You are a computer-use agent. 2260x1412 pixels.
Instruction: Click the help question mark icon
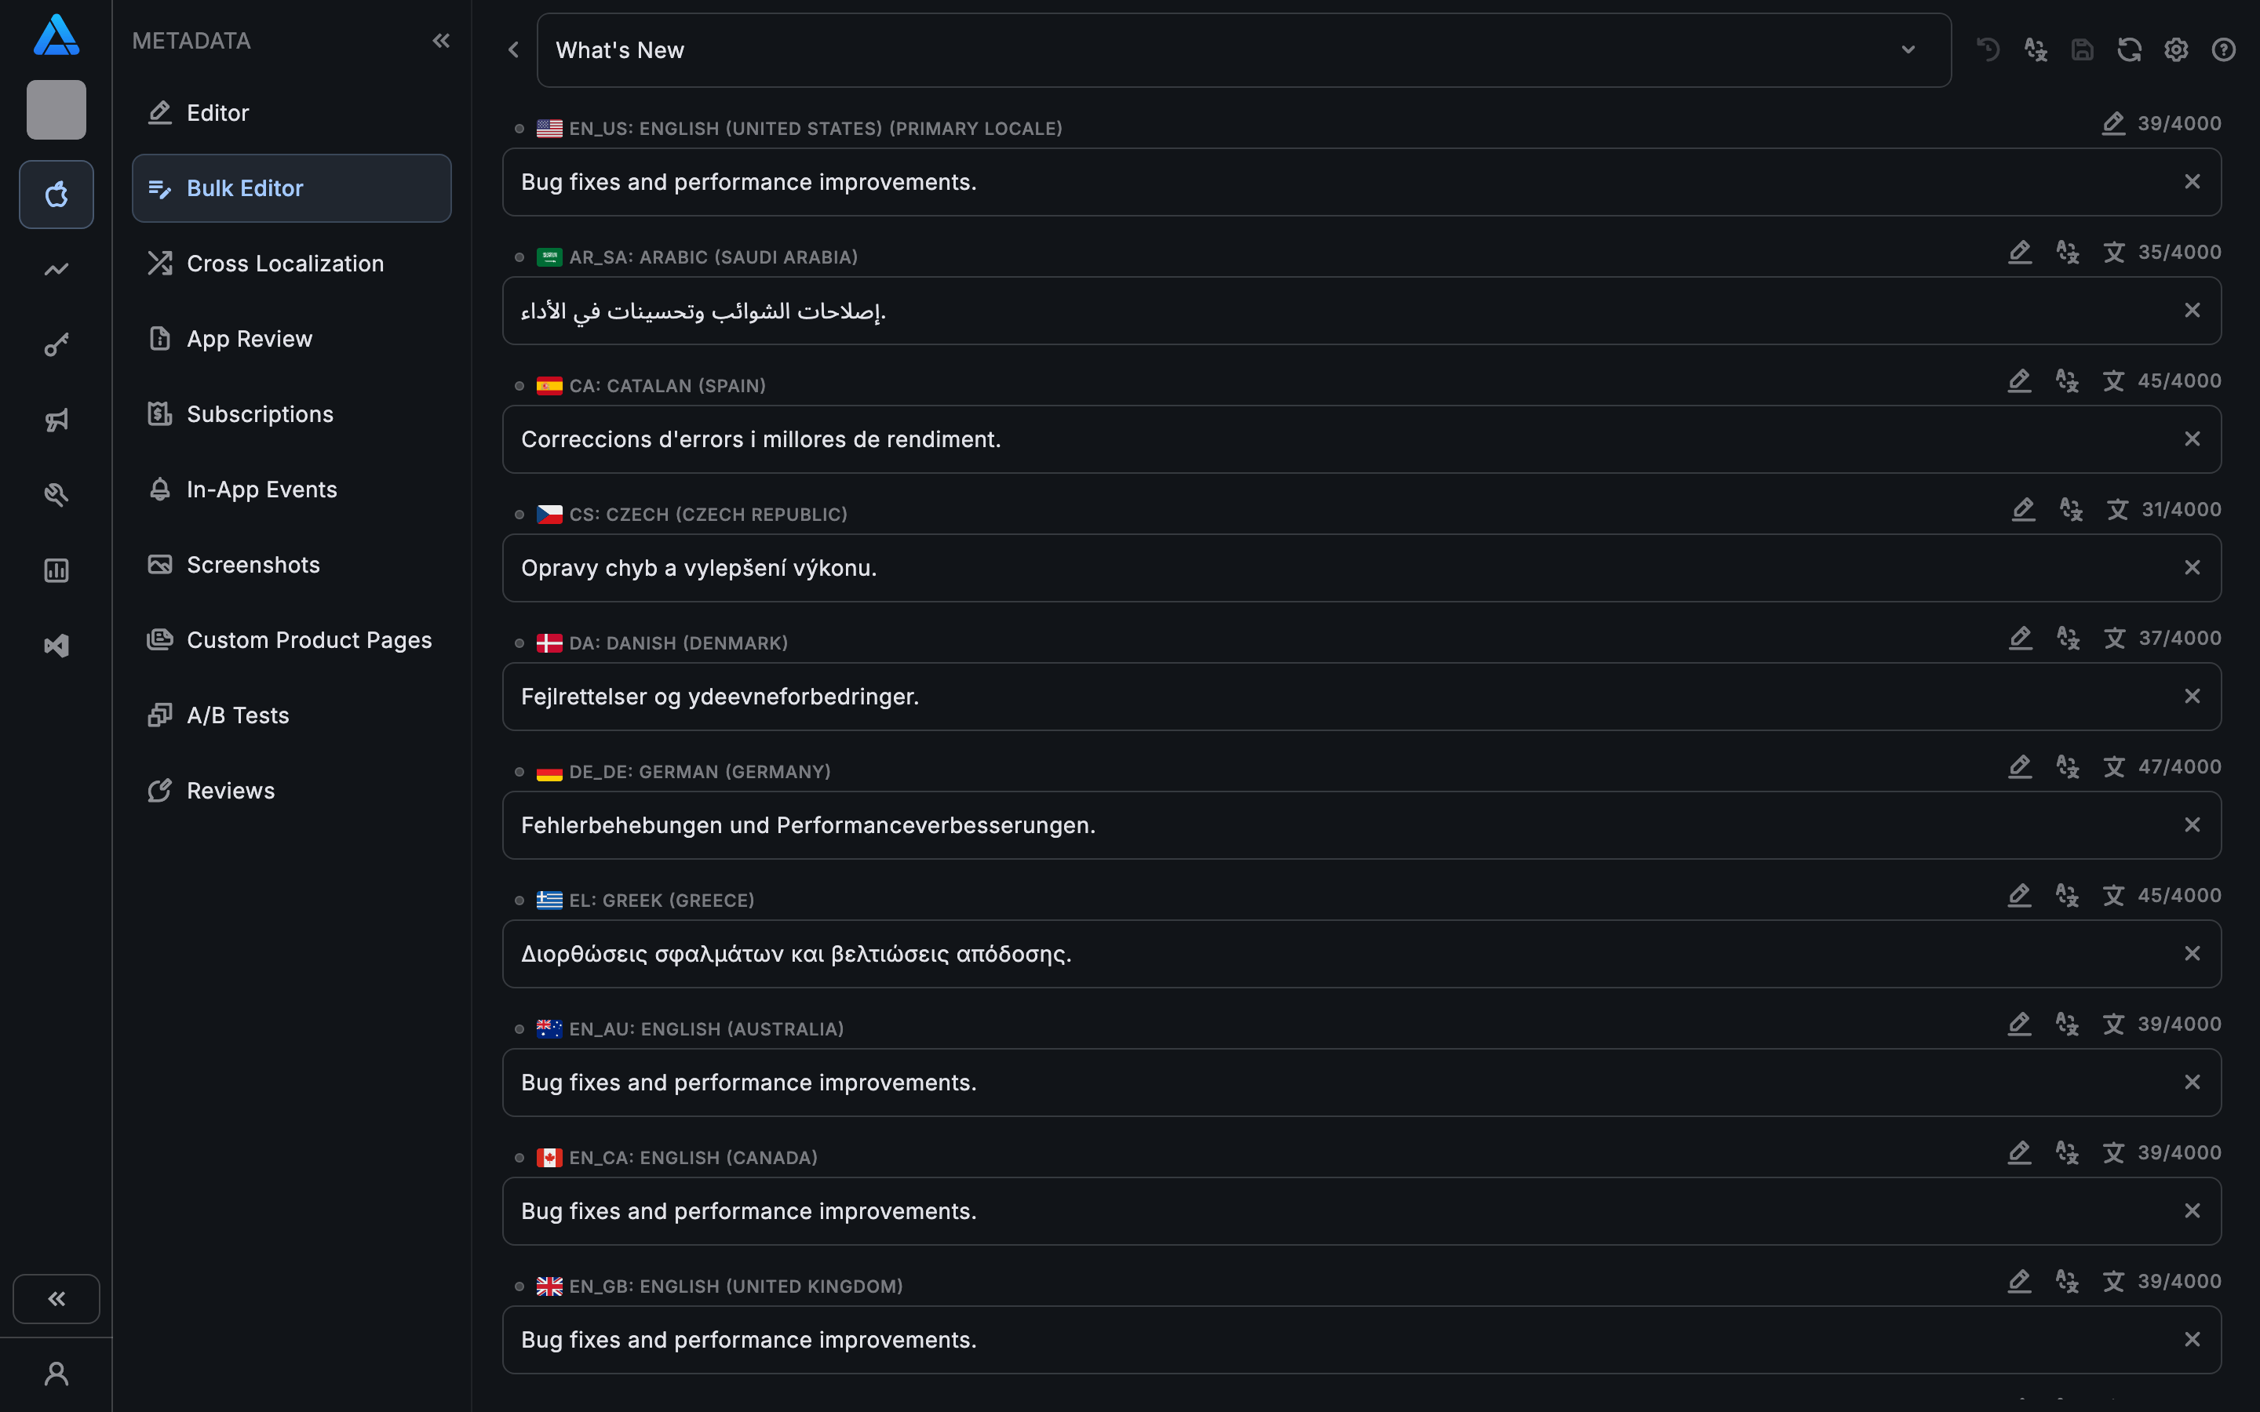(2224, 50)
